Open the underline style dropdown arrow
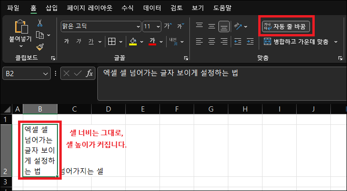 pos(100,42)
